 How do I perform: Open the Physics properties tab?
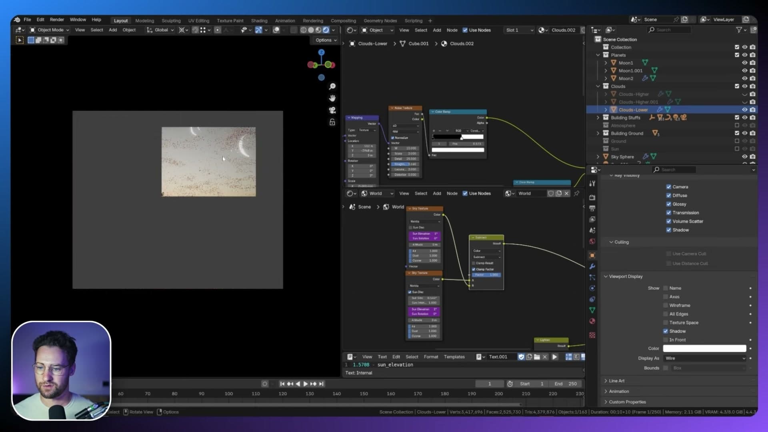click(592, 288)
